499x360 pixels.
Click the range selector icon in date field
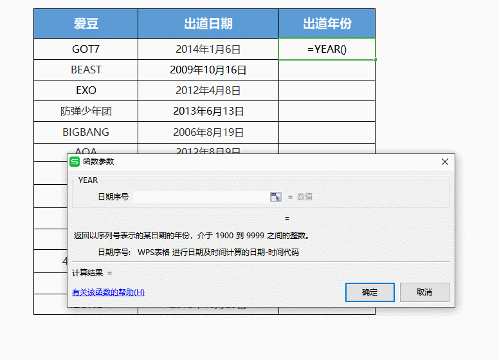276,197
